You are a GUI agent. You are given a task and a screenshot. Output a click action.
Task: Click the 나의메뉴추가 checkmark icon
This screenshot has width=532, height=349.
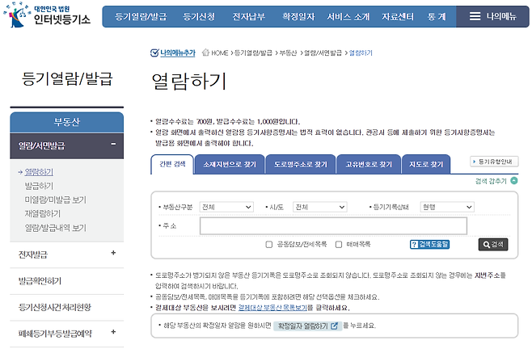tap(154, 53)
